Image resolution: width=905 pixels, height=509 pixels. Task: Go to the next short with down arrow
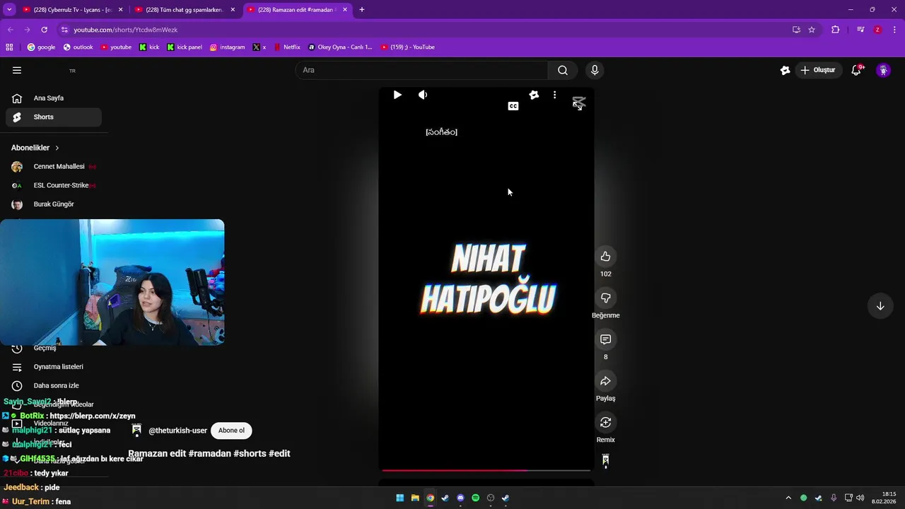880,306
